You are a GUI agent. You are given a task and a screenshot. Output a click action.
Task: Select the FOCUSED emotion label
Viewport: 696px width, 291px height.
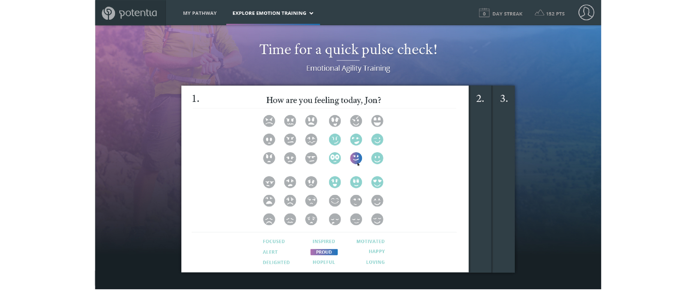[x=274, y=241]
